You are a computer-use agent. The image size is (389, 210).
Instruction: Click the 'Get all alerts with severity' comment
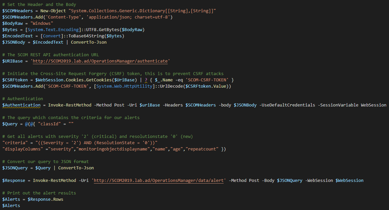(x=97, y=137)
